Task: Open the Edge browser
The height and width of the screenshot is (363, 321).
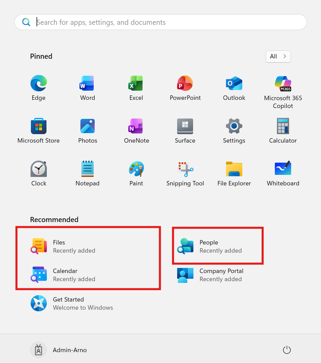Action: coord(38,88)
